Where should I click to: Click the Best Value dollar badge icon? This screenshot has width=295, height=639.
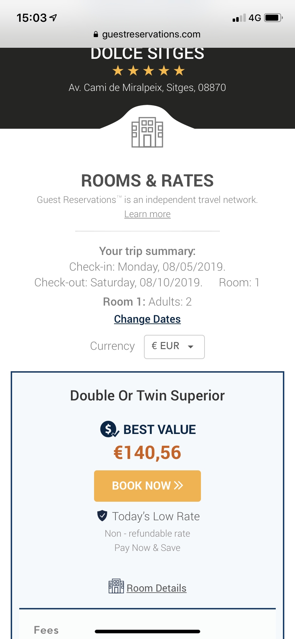109,429
